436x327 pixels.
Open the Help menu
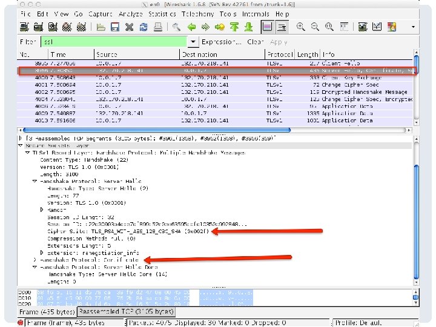click(x=282, y=14)
